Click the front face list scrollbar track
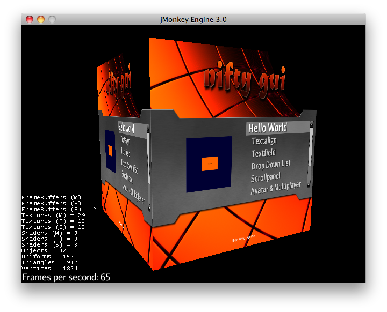 coord(310,154)
